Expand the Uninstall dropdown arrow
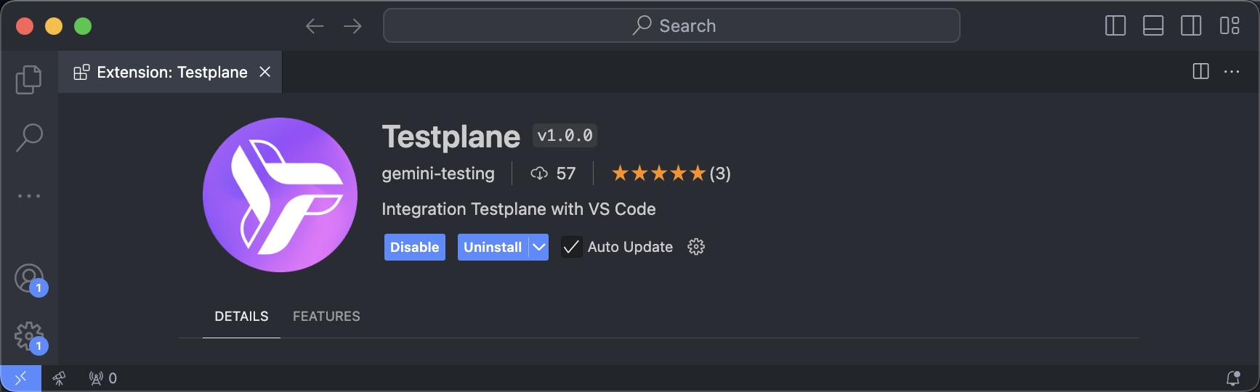 click(x=538, y=247)
